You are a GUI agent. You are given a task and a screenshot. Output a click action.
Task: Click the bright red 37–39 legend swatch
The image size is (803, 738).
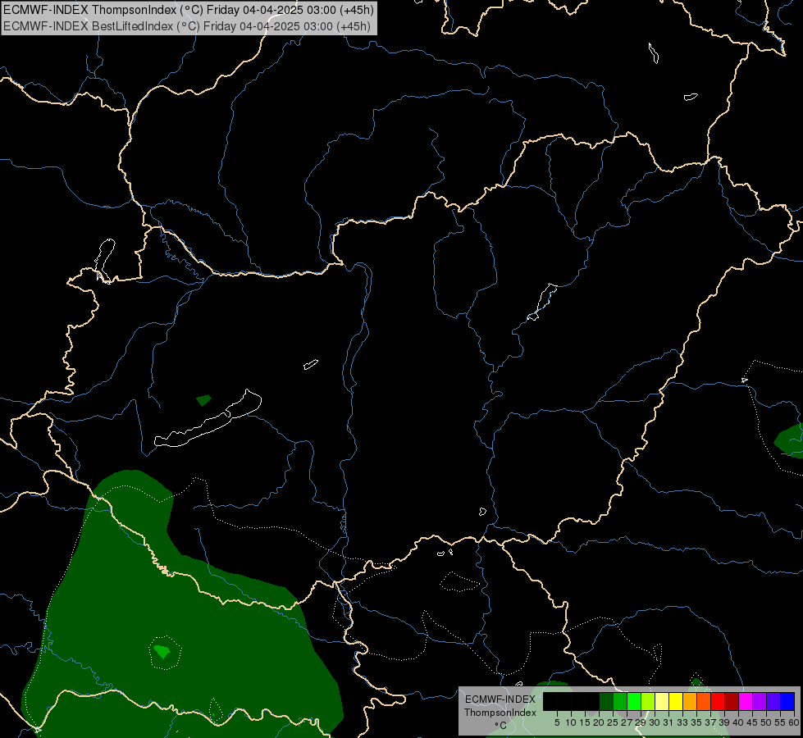tap(718, 701)
